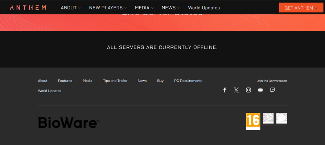
Task: Click the GET ANTHEM button
Action: [301, 8]
